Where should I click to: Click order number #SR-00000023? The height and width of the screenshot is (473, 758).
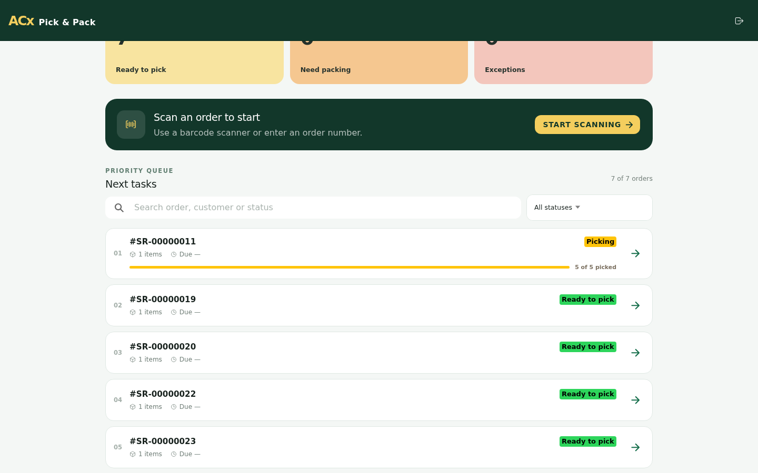[x=163, y=441]
